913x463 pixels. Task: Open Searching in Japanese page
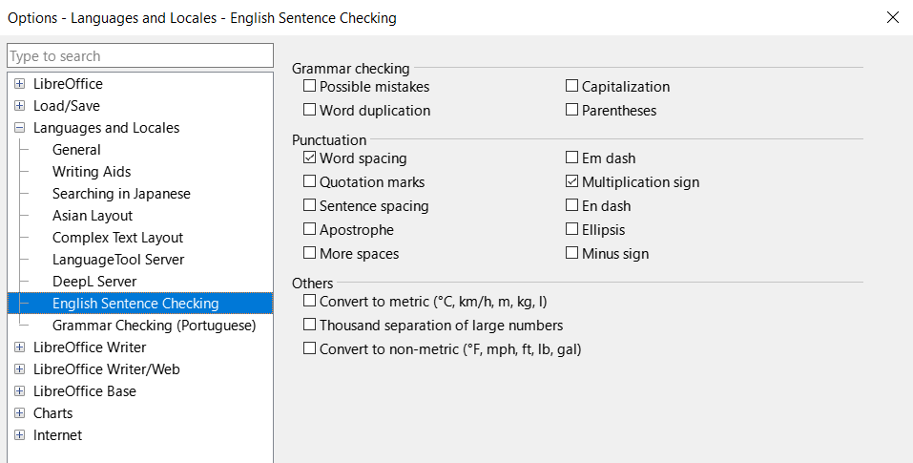121,194
